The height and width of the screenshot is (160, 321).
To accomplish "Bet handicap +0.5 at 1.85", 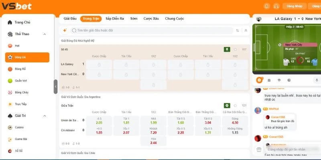I will [x=99, y=131].
